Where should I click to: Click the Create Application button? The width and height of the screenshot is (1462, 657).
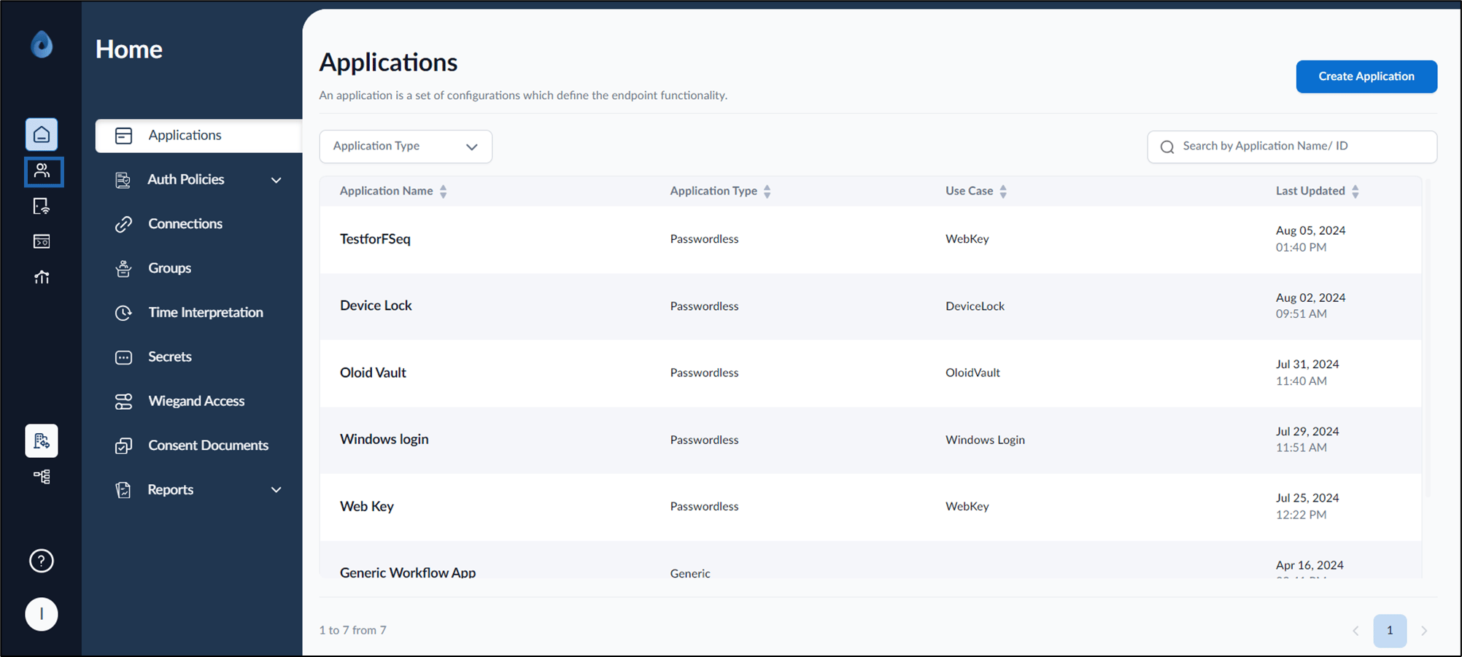click(1366, 77)
